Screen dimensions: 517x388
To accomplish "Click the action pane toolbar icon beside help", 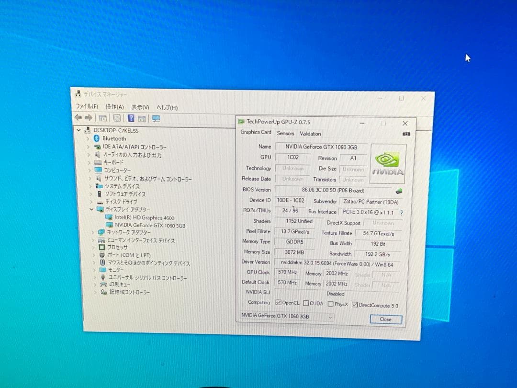I will (142, 118).
